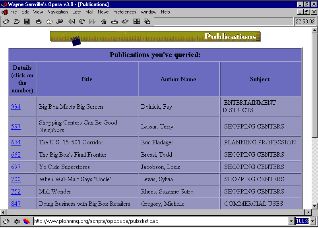
Task: Click the empty status field beside the clock
Action: point(224,21)
